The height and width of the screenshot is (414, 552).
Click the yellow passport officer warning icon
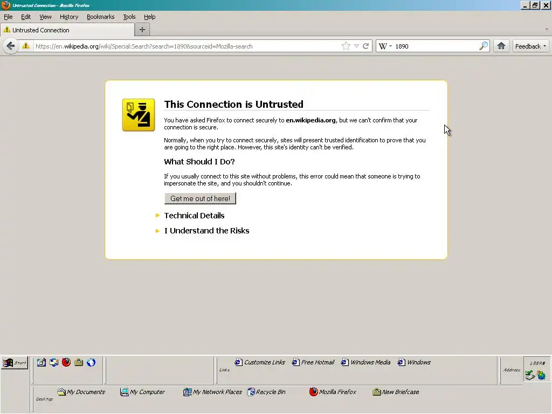click(139, 115)
